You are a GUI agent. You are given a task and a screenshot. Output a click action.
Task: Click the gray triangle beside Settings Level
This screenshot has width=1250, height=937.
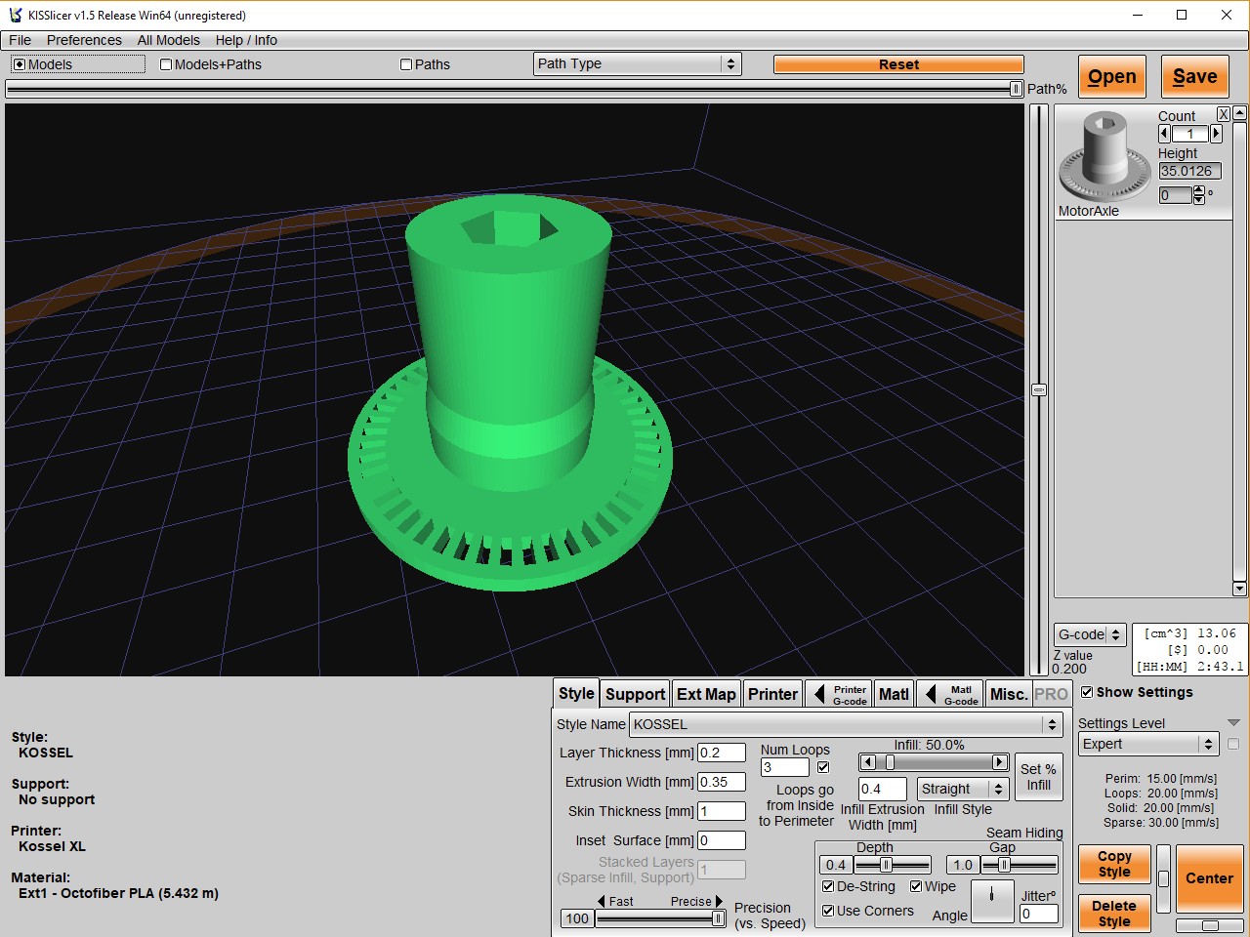point(1233,723)
